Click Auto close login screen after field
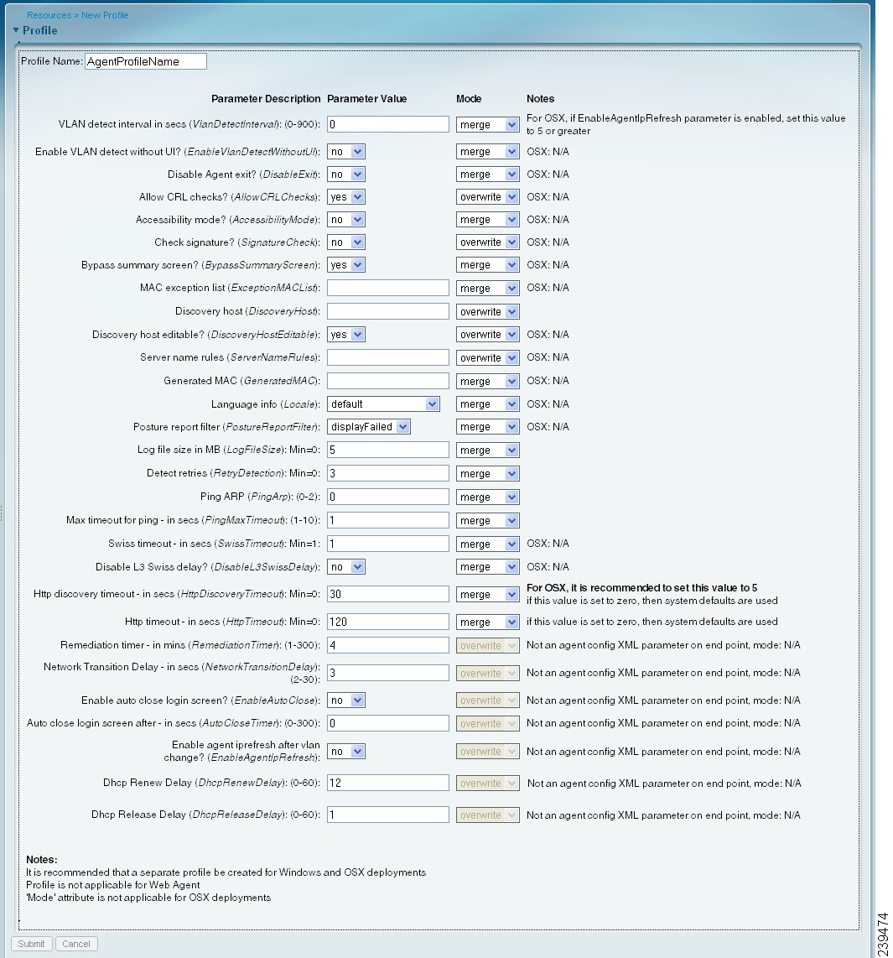The width and height of the screenshot is (893, 958). (x=388, y=723)
